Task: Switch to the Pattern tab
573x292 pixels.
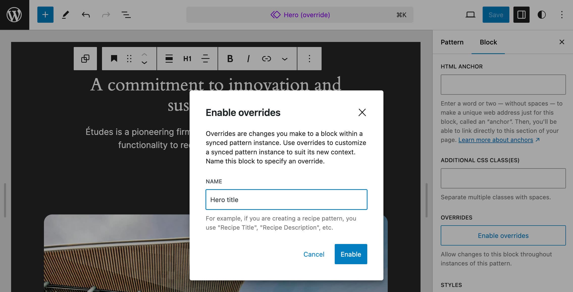Action: click(452, 42)
